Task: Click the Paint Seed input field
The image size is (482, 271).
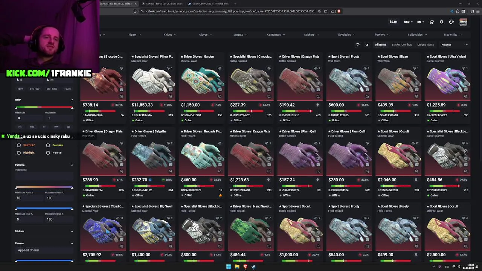Action: (x=44, y=176)
